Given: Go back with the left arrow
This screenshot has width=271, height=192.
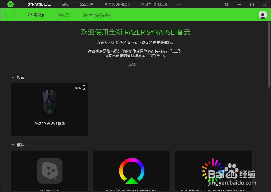Looking at the screenshot, I should click(x=6, y=15).
